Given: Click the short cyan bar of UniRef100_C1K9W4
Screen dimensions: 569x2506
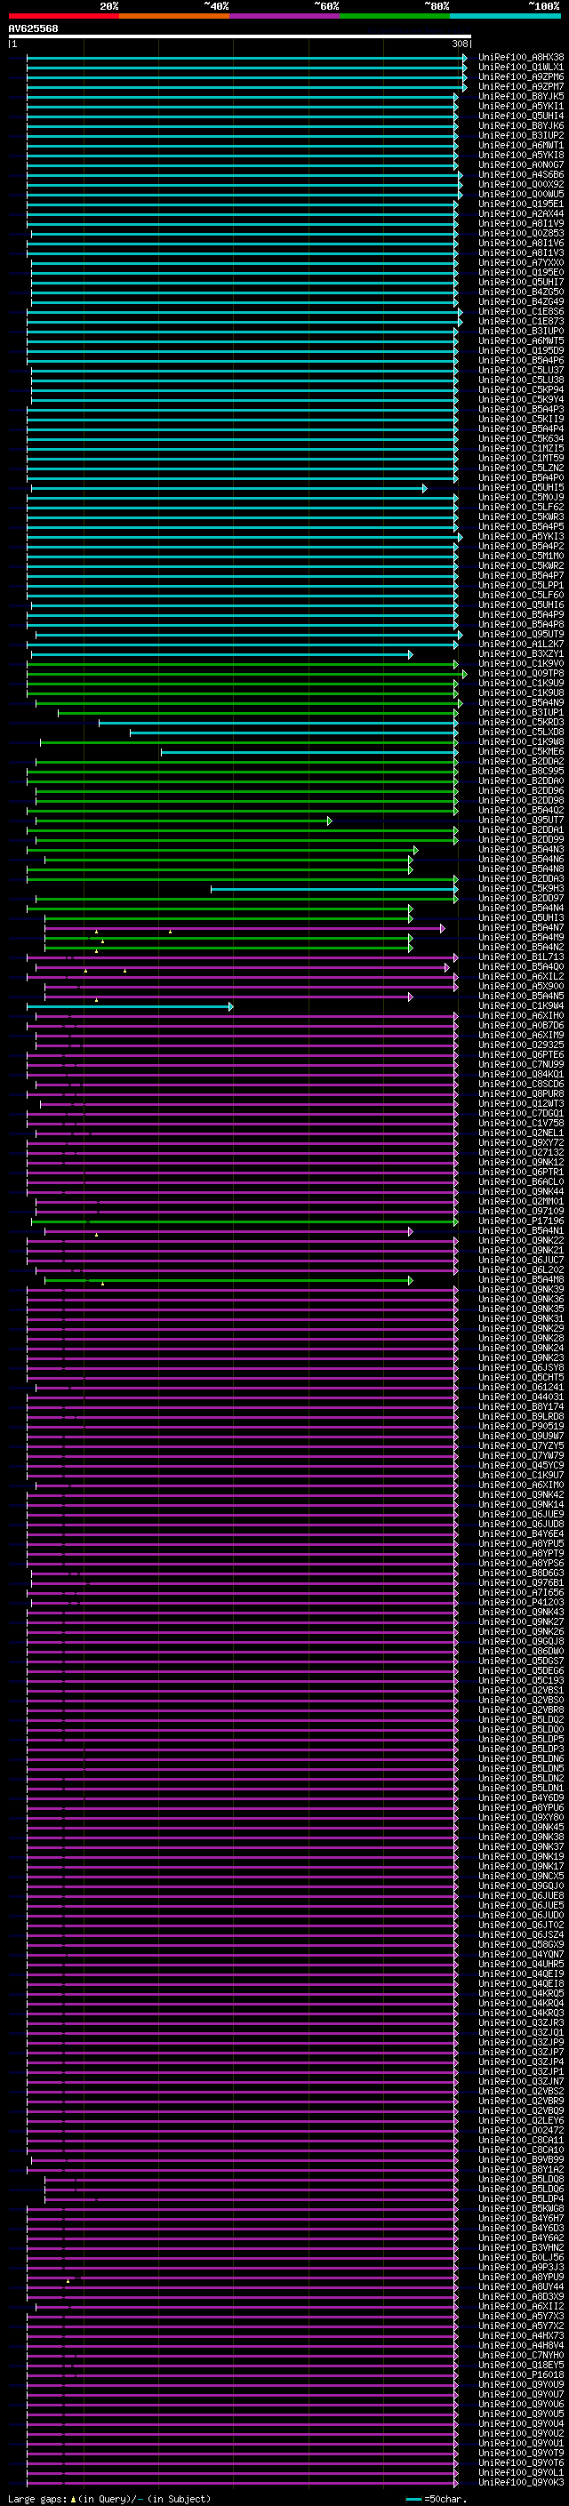Looking at the screenshot, I should [x=130, y=1007].
